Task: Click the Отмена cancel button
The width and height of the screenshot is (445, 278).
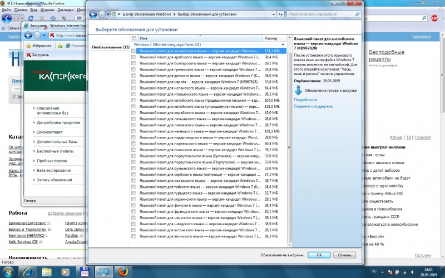Action: click(344, 255)
